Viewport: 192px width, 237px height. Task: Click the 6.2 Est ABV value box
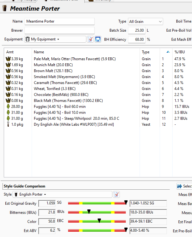pos(47,230)
